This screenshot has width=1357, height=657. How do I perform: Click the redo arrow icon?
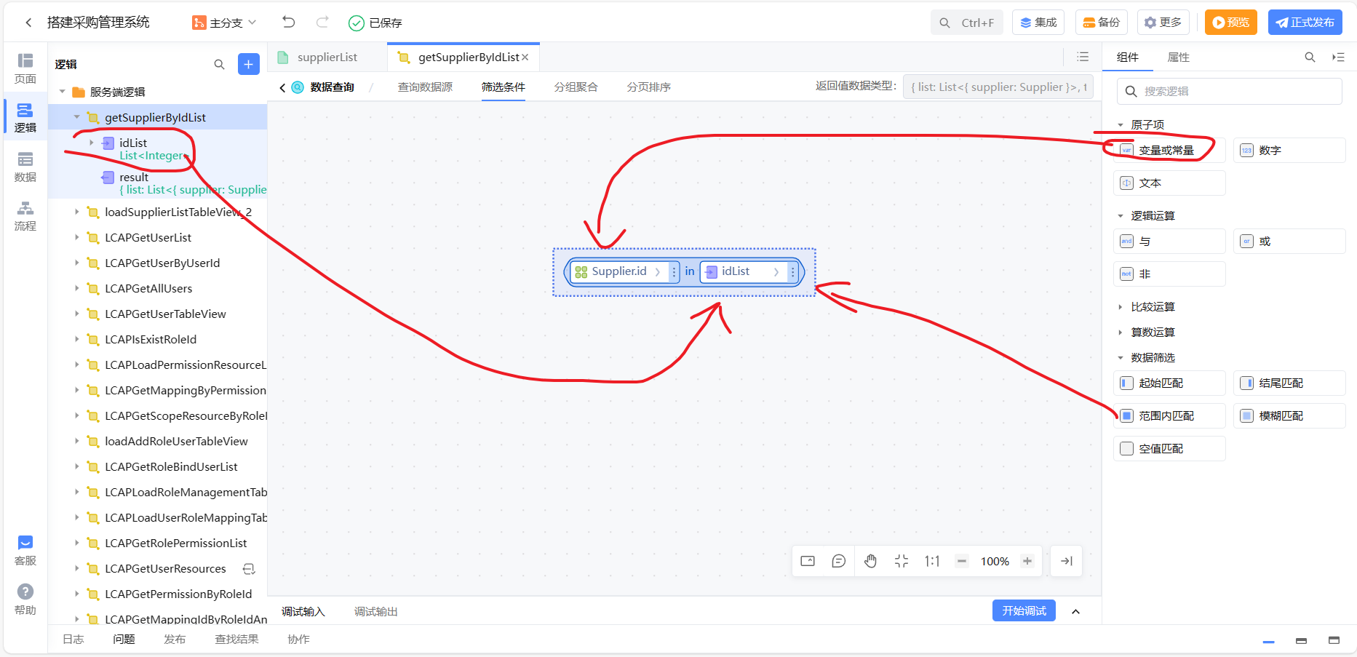(322, 23)
